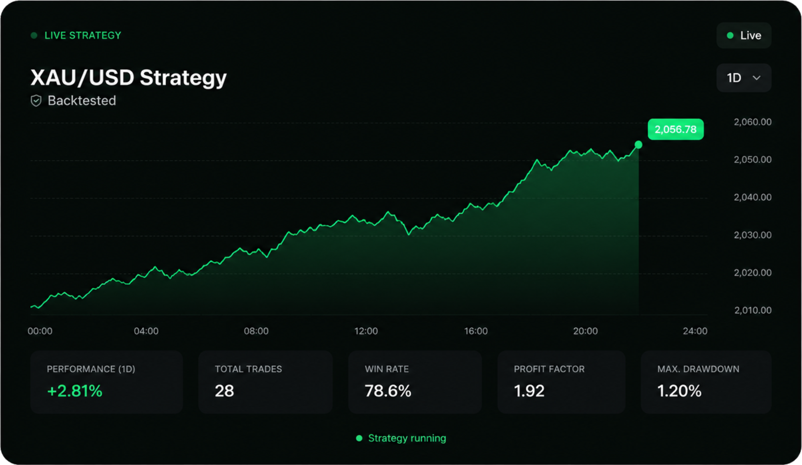Viewport: 802px width, 465px height.
Task: Select the Max. Drawdown 1.20% card
Action: point(706,382)
